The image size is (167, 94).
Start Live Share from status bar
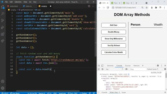[15, 93]
